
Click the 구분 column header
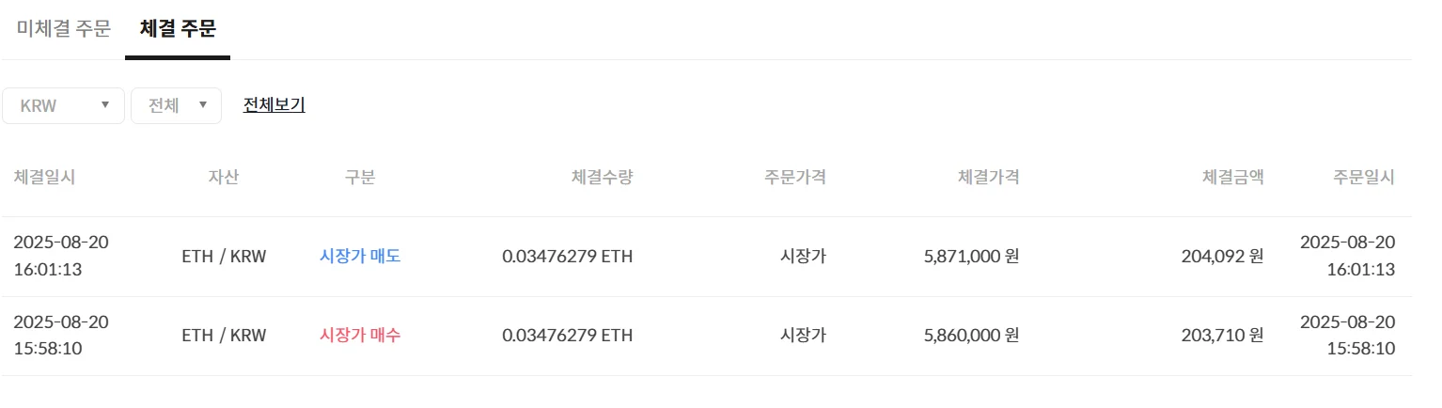point(360,177)
